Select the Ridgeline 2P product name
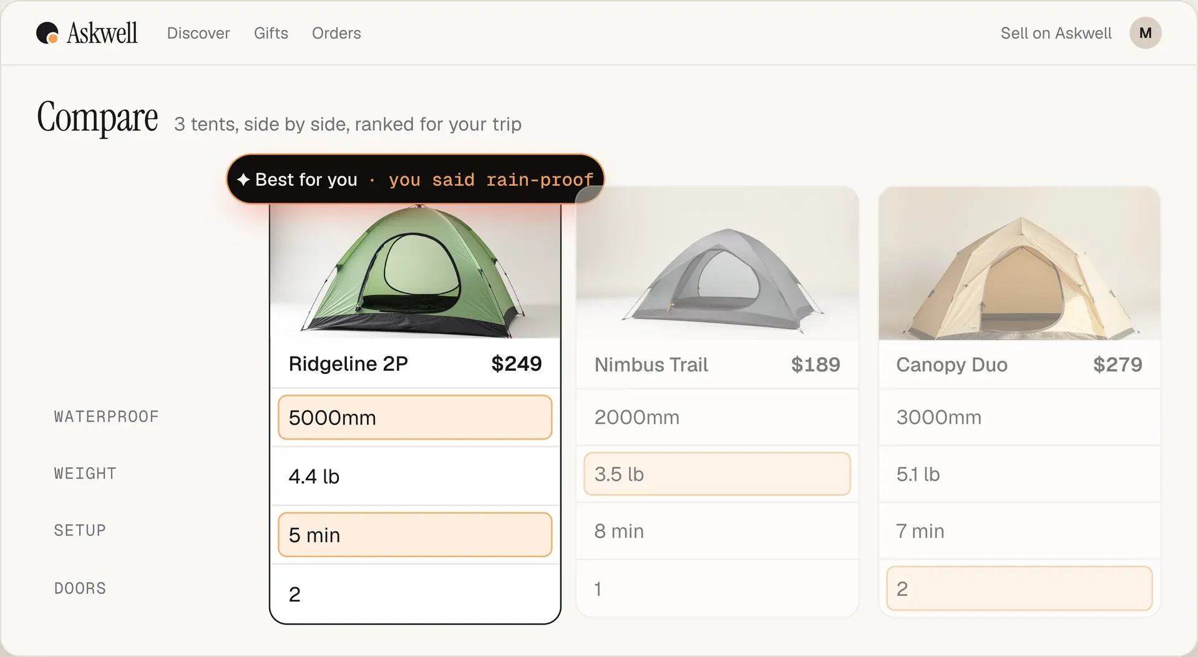 348,363
